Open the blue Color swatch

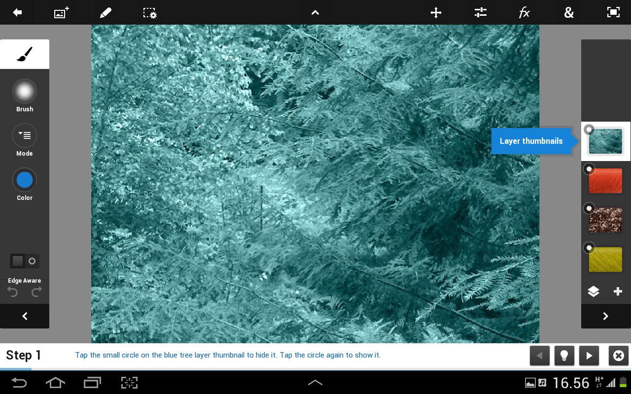pyautogui.click(x=25, y=180)
